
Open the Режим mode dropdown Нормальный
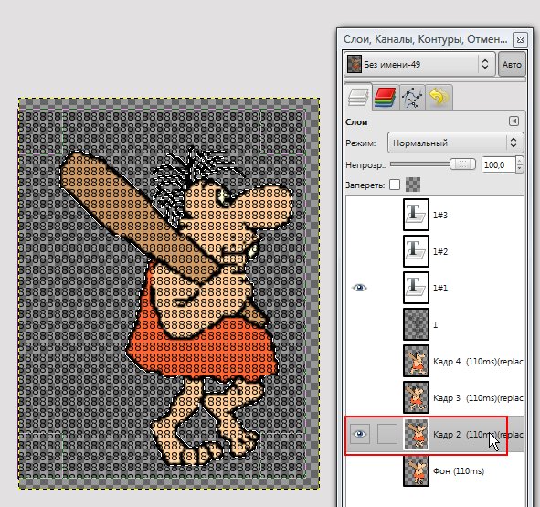click(x=455, y=143)
